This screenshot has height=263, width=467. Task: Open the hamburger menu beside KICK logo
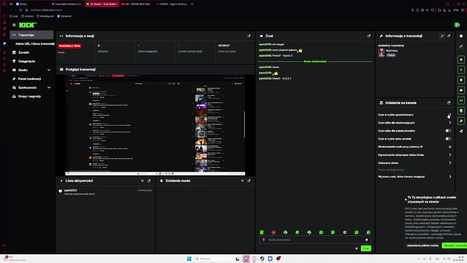14,25
